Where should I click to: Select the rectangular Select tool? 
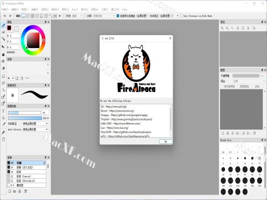click(3, 76)
